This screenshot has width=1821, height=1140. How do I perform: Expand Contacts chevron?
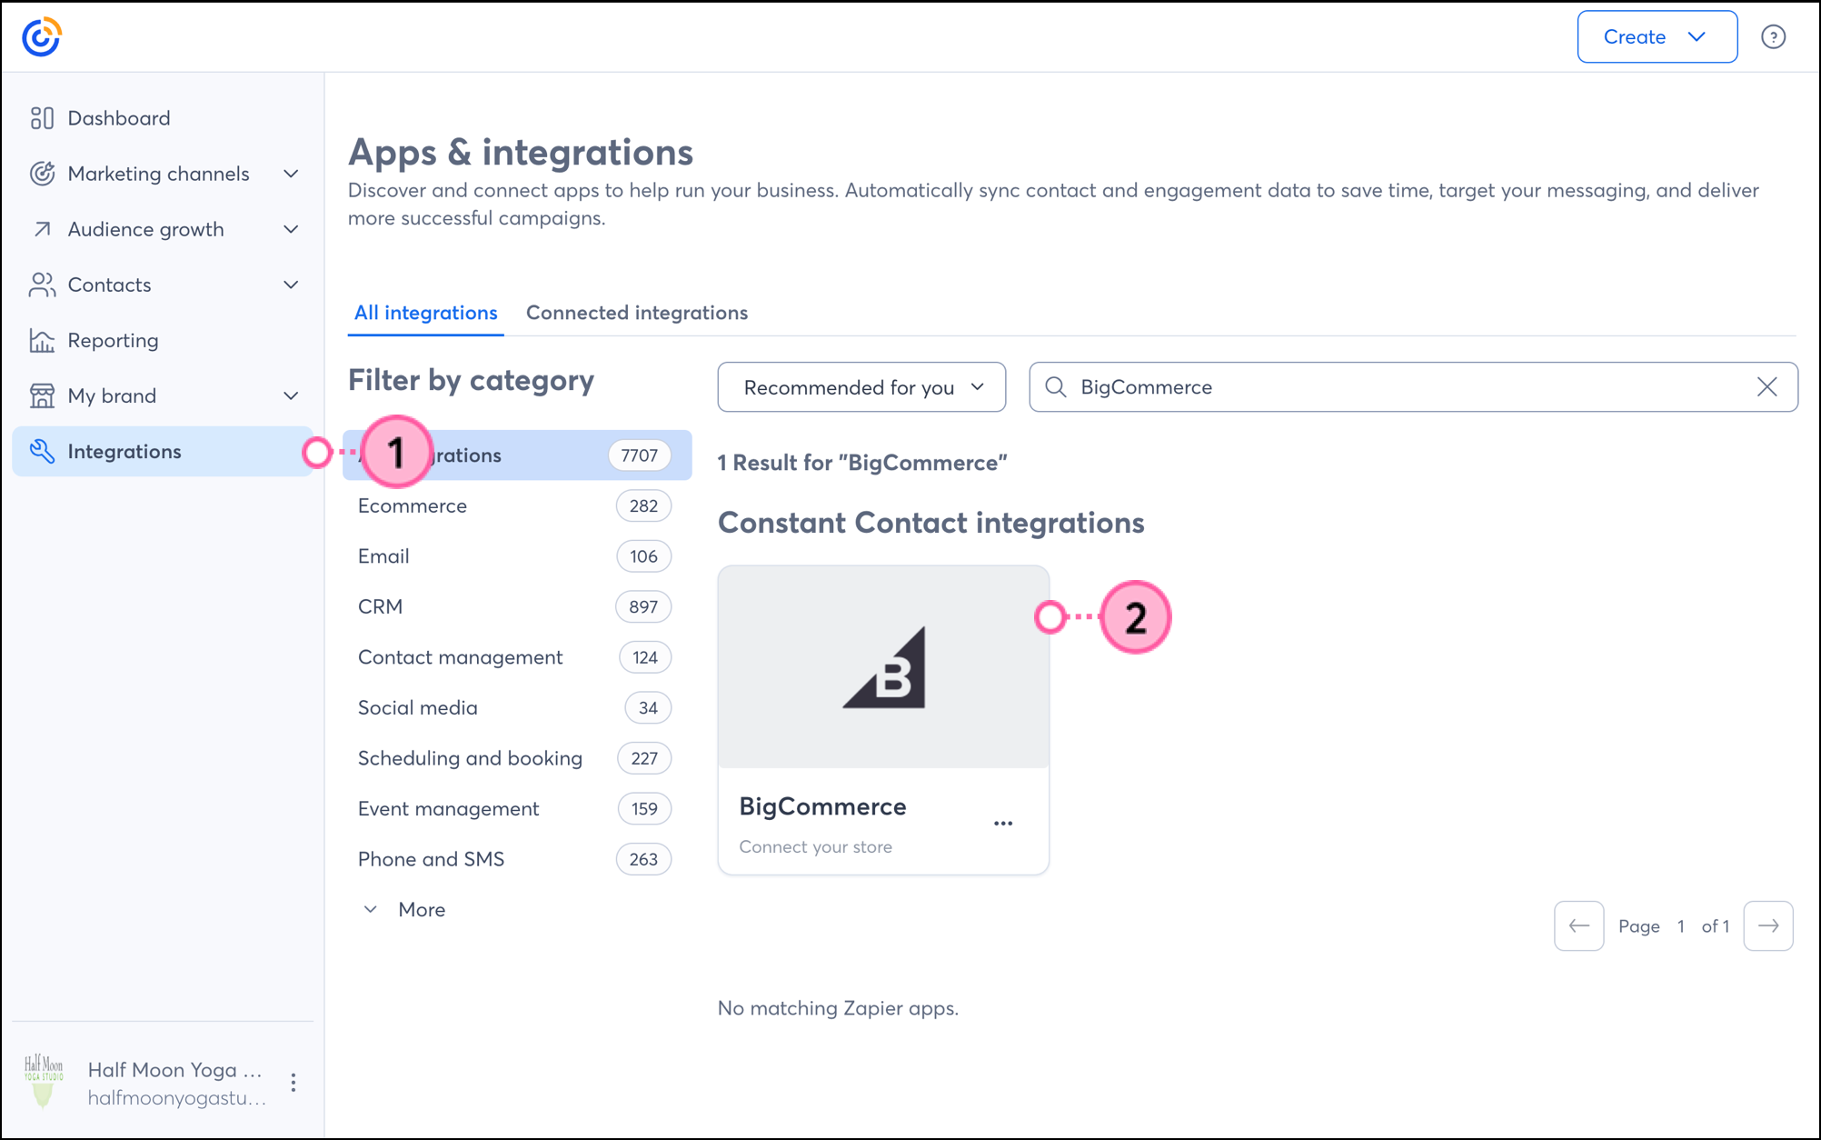click(291, 285)
